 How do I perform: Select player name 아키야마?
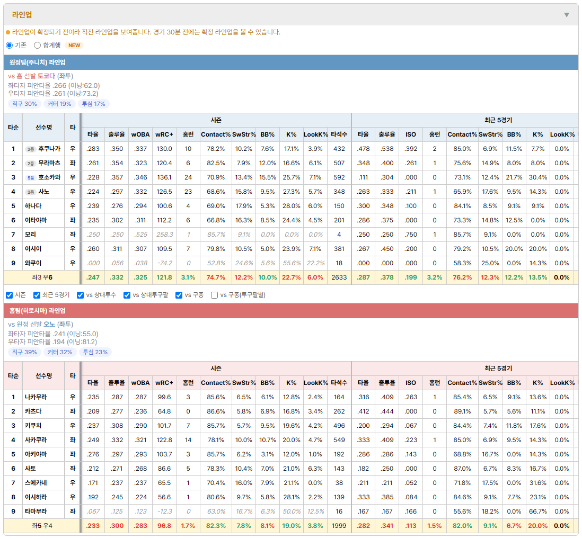[x=36, y=454]
